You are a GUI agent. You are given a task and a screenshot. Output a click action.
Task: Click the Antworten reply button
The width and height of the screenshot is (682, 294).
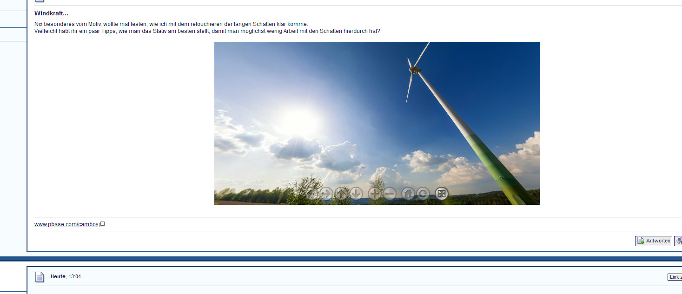653,241
